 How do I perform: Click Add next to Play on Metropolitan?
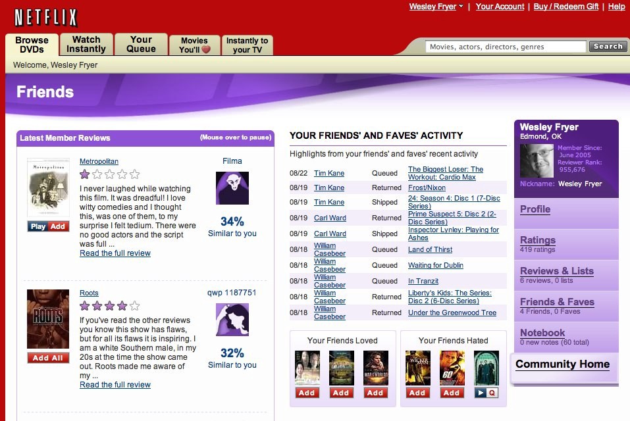[x=58, y=226]
